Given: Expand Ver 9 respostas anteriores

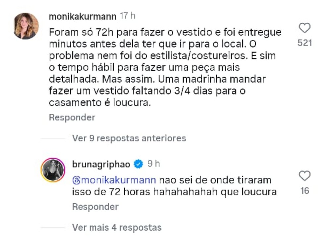Looking at the screenshot, I should click(x=129, y=138).
